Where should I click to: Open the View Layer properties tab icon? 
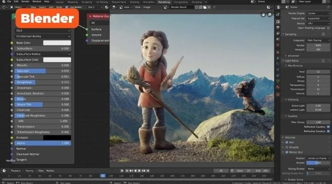(278, 33)
